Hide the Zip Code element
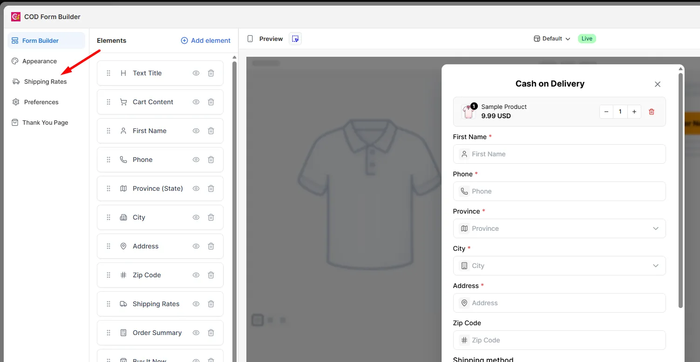The width and height of the screenshot is (700, 362). [196, 275]
